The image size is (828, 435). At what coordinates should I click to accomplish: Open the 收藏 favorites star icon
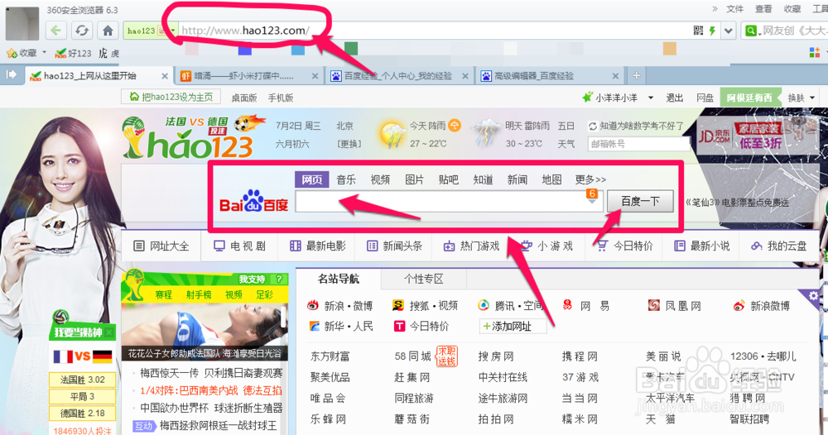(12, 53)
